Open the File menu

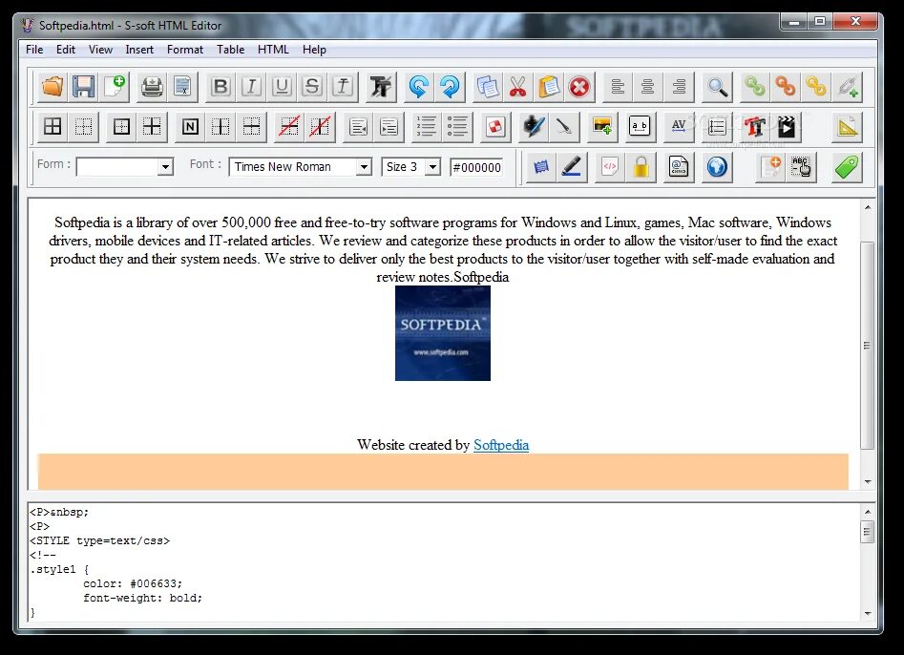point(34,50)
